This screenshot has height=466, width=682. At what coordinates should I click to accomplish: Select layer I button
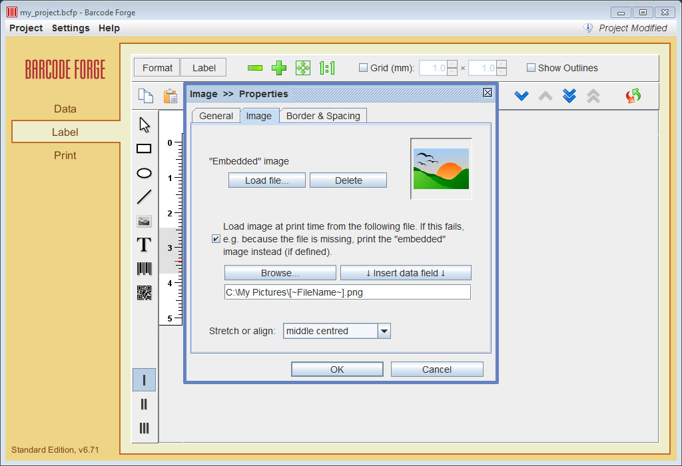[144, 380]
